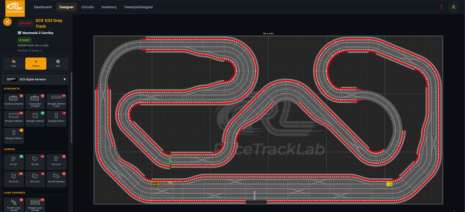Click the SCX 1/32 Grey Track title
465x212 pixels.
click(x=49, y=23)
